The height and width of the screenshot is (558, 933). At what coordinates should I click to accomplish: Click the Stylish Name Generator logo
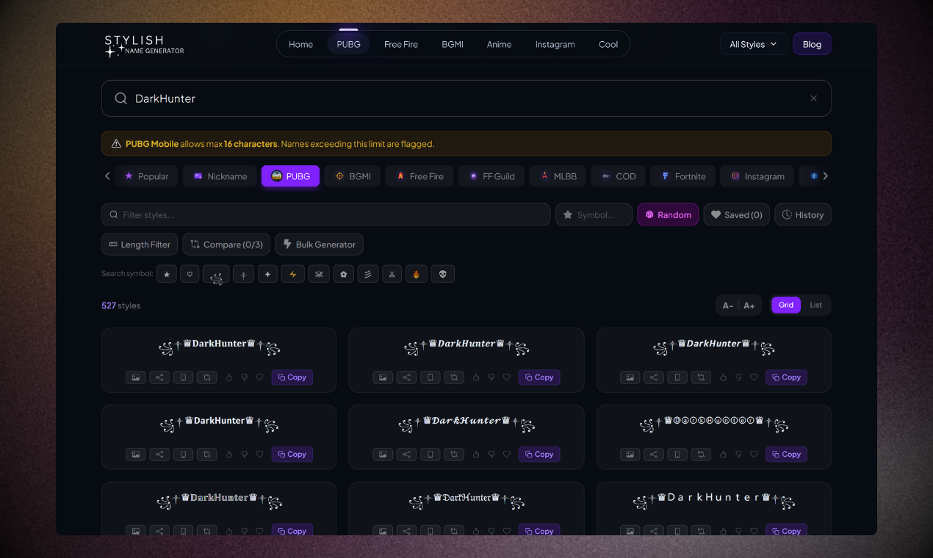click(x=144, y=46)
